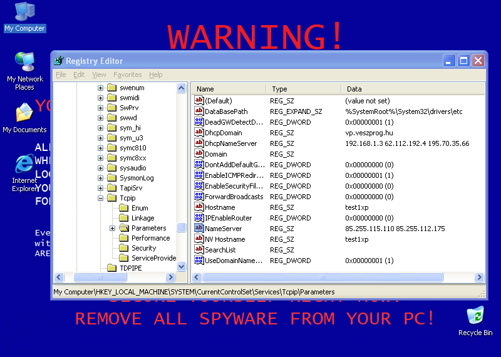Click the values pane horizontal scrollbar thumb
Viewport: 501px width, 357px height.
(x=323, y=277)
